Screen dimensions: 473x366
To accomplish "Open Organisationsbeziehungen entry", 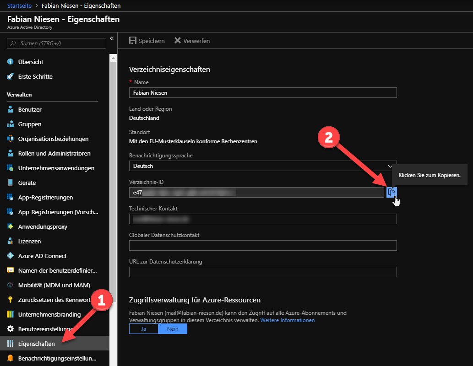I will pyautogui.click(x=54, y=139).
